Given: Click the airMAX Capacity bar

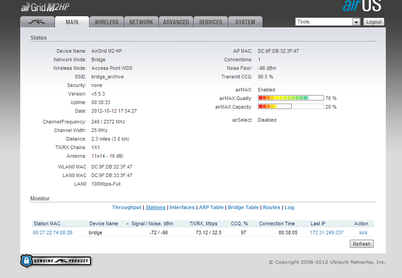Looking at the screenshot, I should (x=291, y=106).
